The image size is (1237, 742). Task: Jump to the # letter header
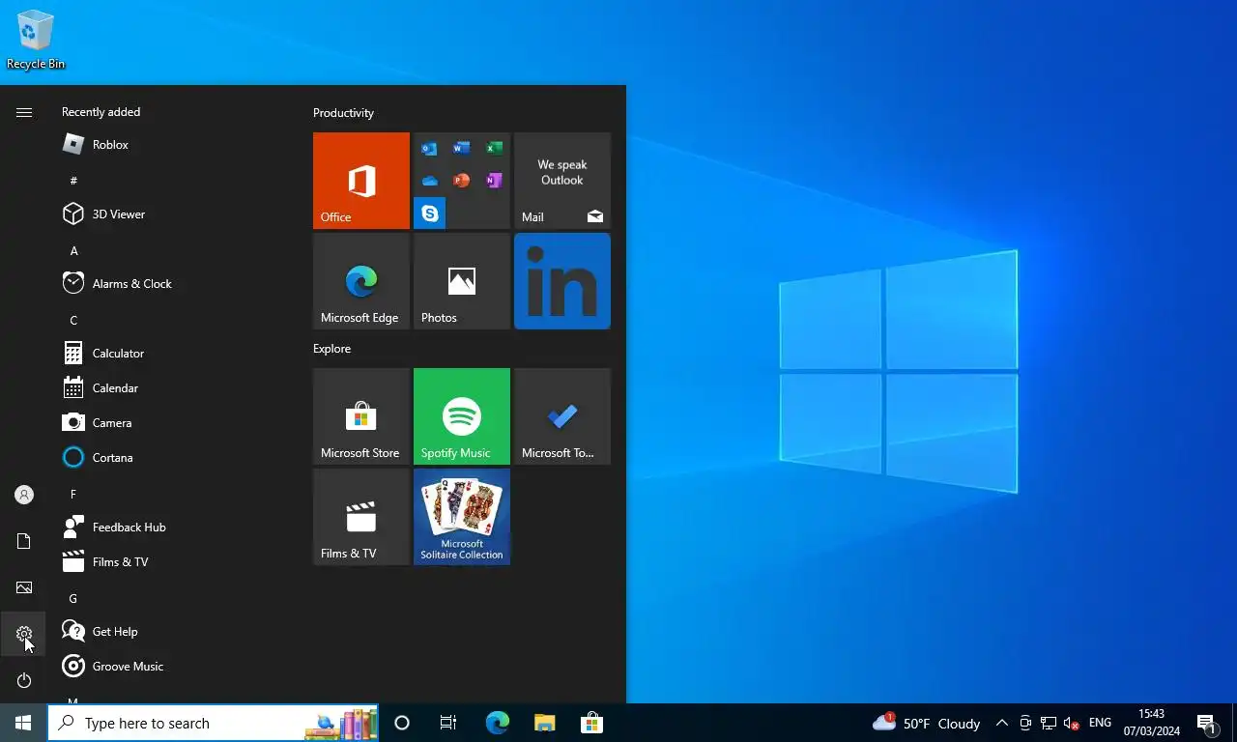pyautogui.click(x=73, y=181)
